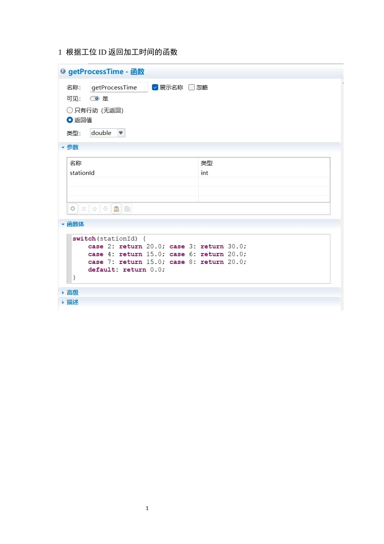Image resolution: width=384 pixels, height=544 pixels.
Task: Click the 名称 column header
Action: 76,163
